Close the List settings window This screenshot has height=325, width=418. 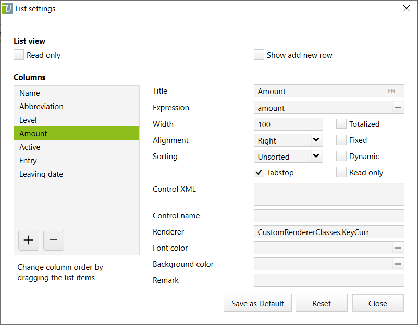[407, 8]
